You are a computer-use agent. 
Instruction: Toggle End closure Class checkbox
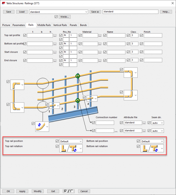128,60
